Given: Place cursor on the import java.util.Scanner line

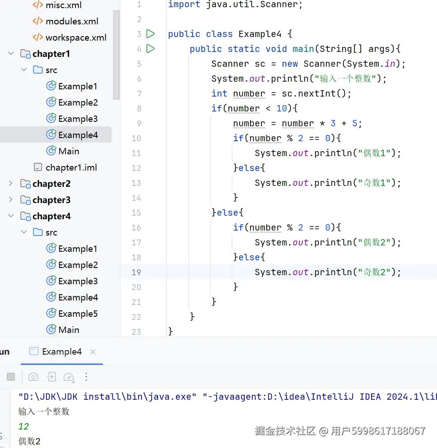Looking at the screenshot, I should 235,4.
